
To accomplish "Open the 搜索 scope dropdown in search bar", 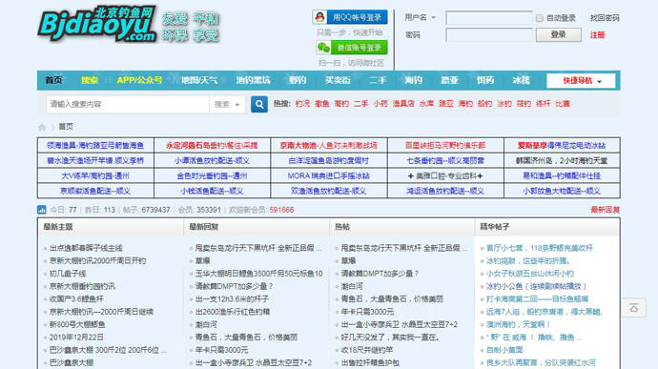I will pos(228,104).
